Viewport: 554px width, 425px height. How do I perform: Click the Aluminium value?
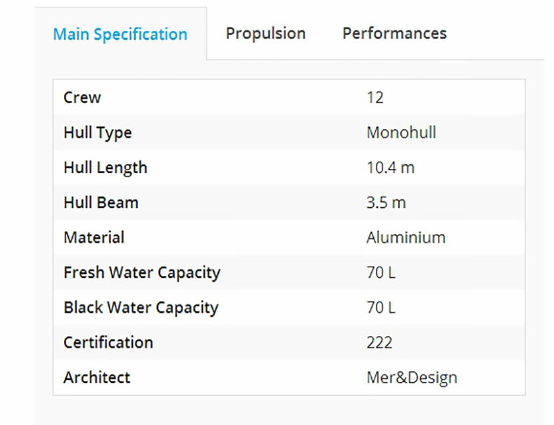tap(406, 237)
